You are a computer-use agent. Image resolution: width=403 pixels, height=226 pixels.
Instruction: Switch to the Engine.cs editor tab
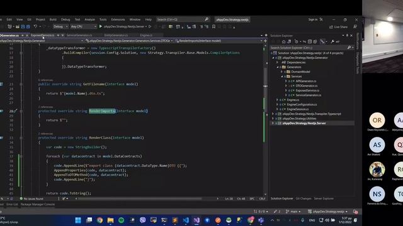point(146,35)
